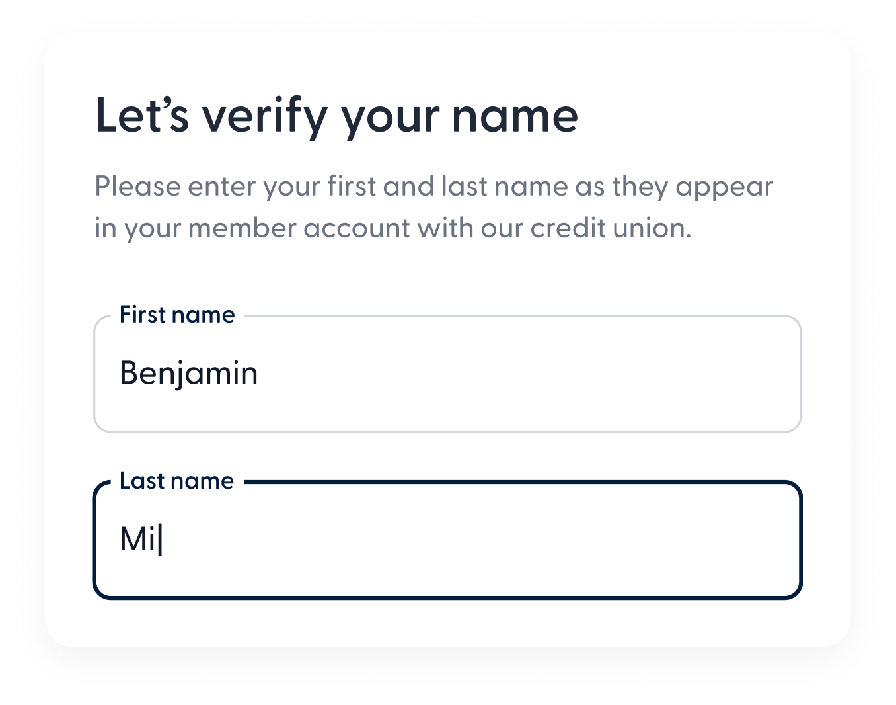Click the text cursor after "Mi"
The height and width of the screenshot is (705, 896).
point(161,540)
